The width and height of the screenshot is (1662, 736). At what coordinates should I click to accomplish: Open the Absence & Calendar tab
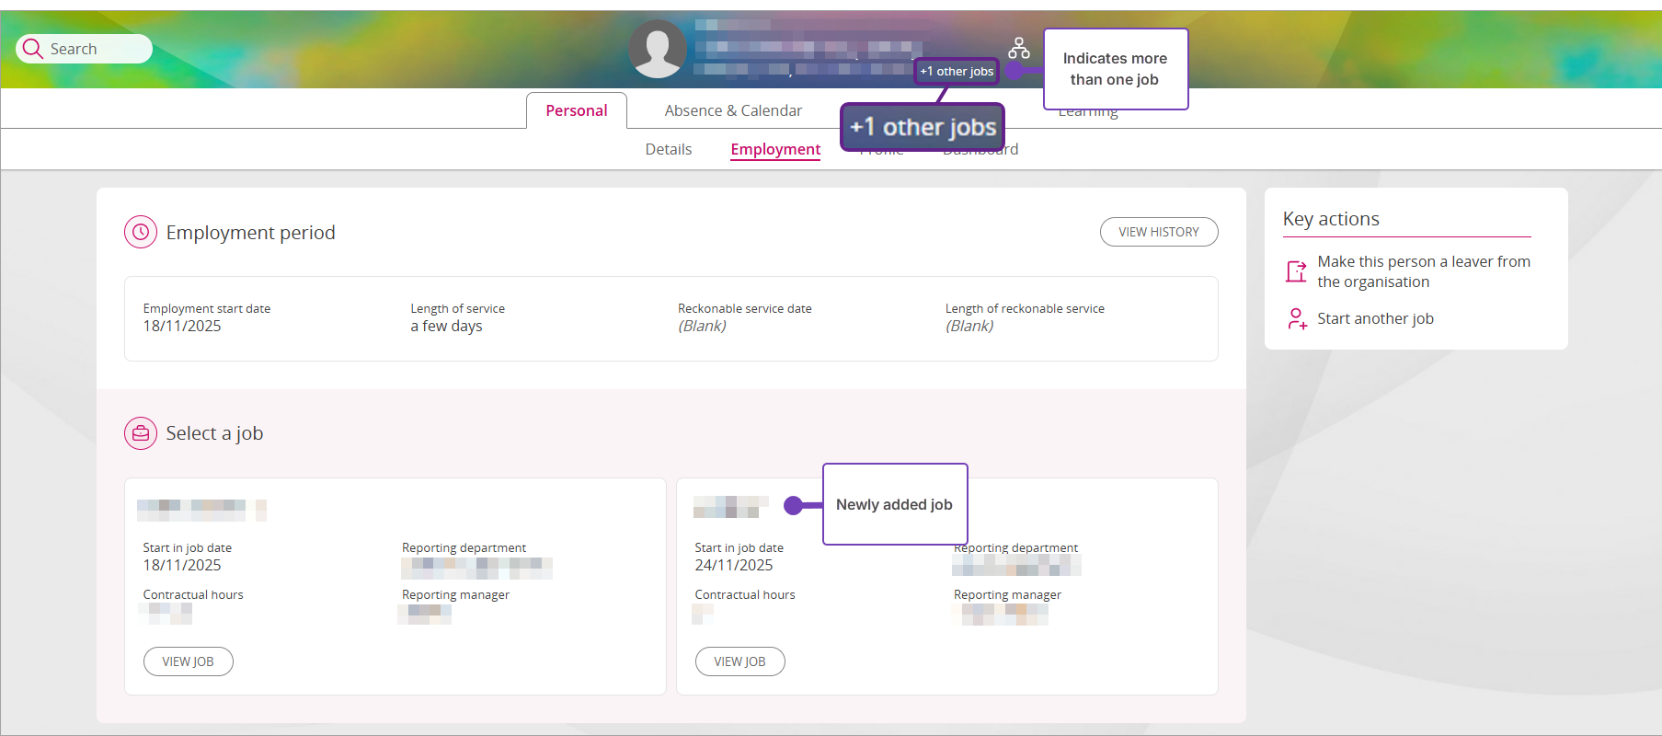(733, 110)
